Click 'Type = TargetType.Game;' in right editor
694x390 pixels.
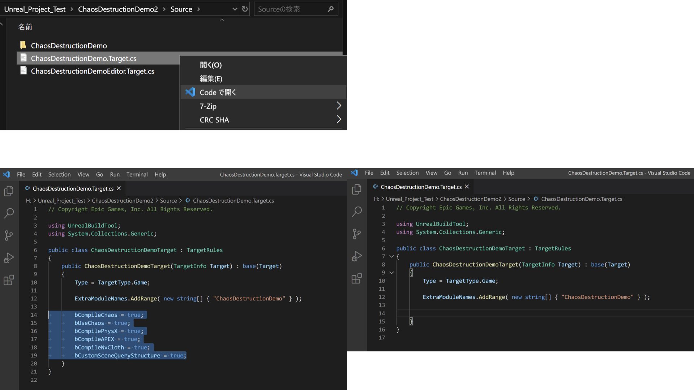(460, 281)
